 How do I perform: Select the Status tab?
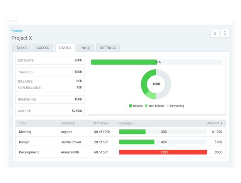coord(65,48)
